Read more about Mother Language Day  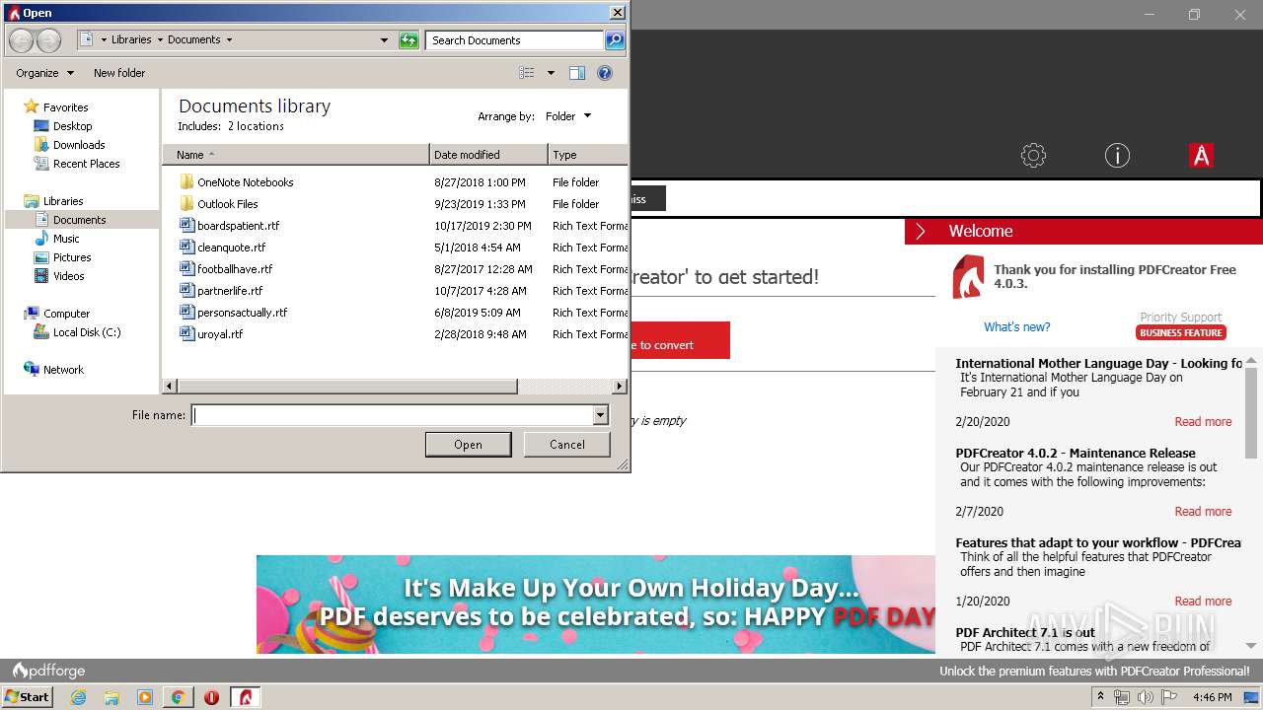1203,422
